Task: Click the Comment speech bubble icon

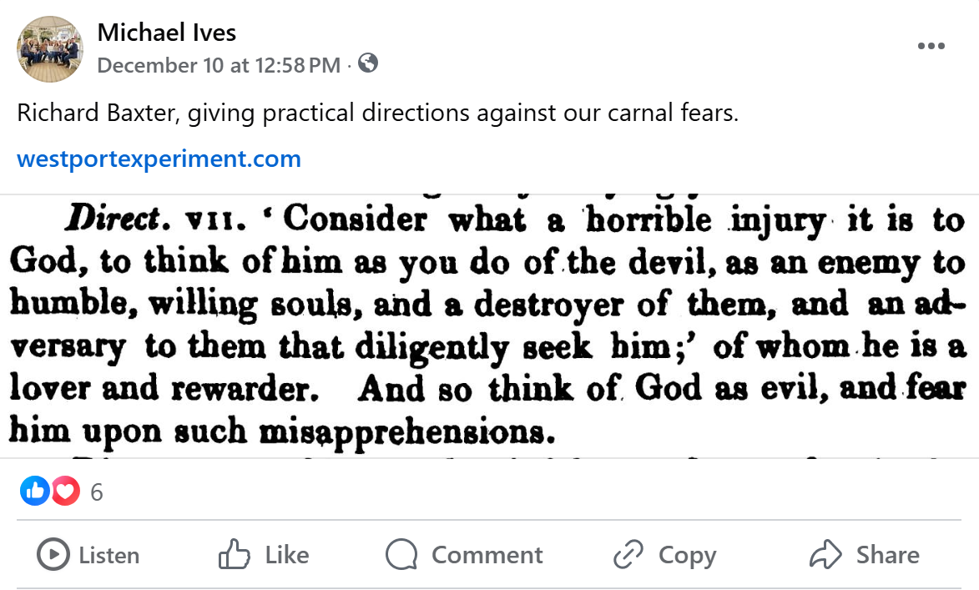Action: pos(401,555)
